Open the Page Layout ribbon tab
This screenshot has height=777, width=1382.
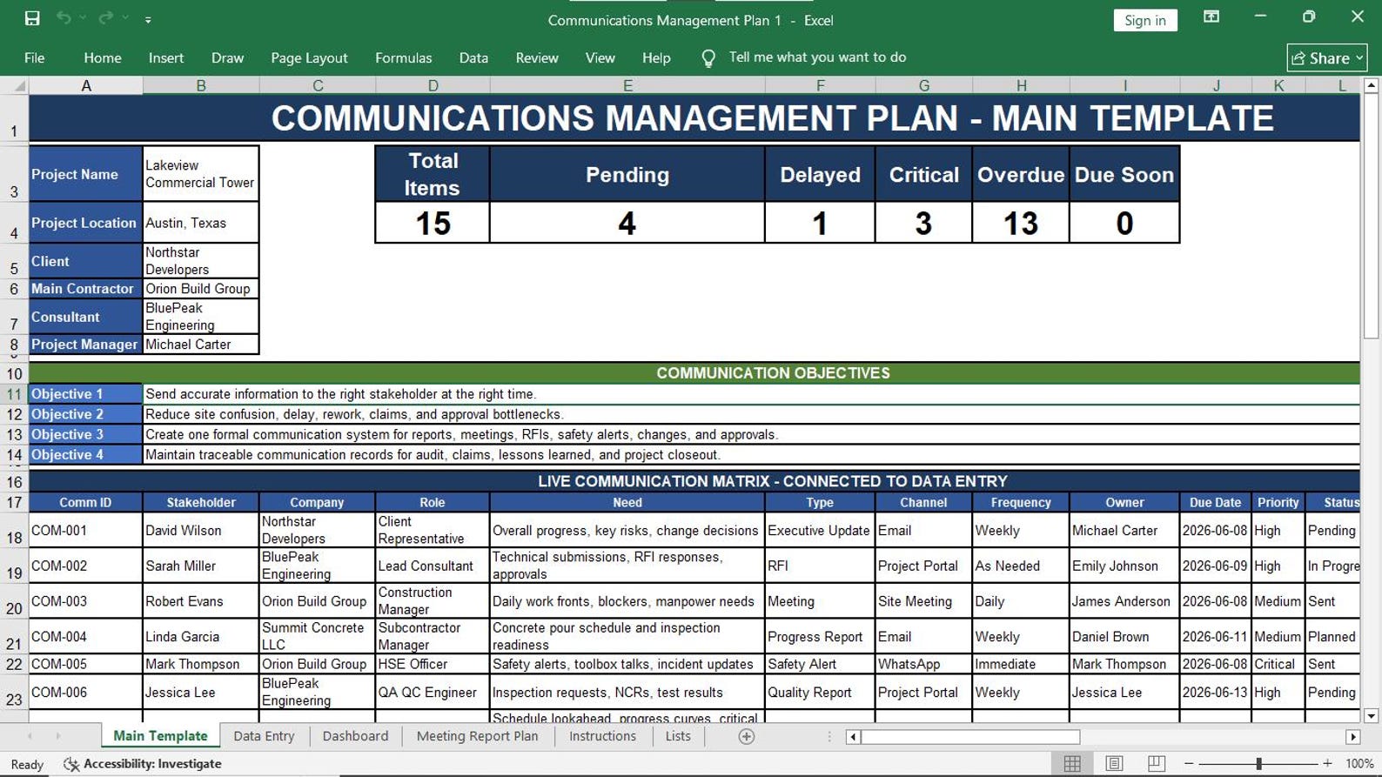(x=309, y=57)
